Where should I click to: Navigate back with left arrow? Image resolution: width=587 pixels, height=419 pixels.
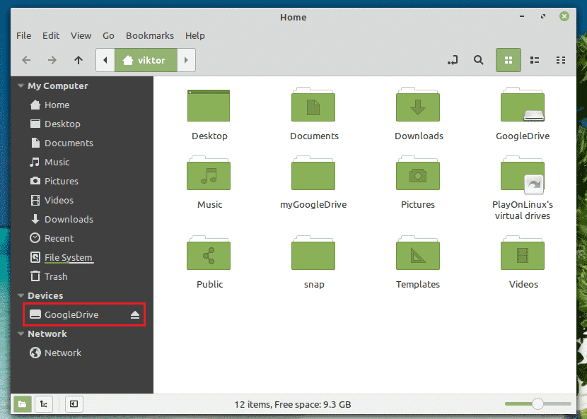point(26,61)
